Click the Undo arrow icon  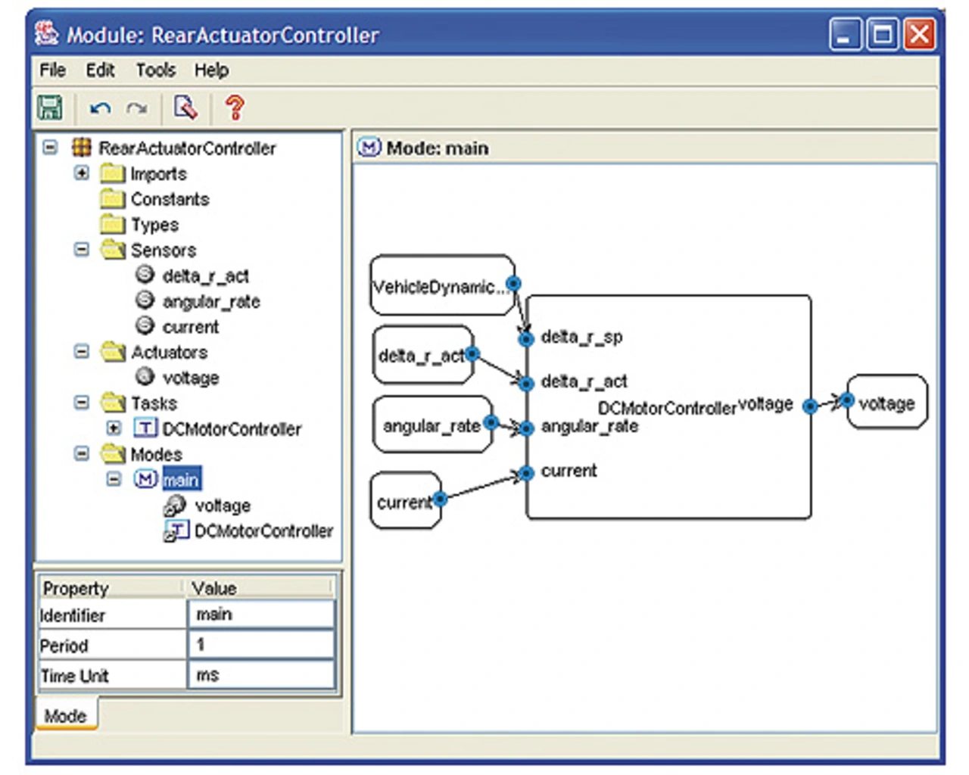[100, 109]
